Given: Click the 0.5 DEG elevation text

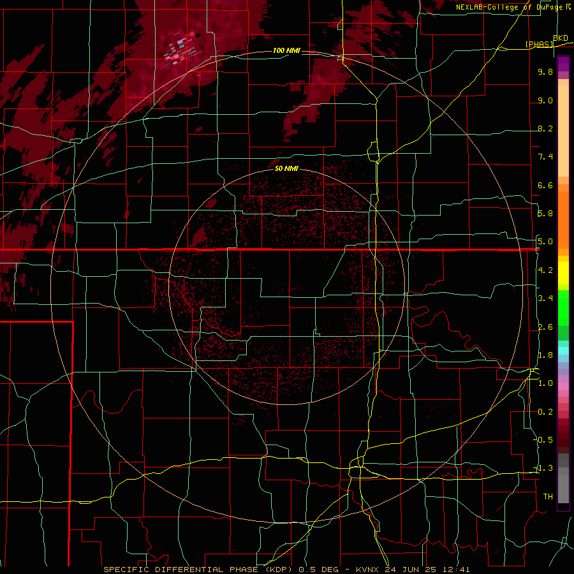Looking at the screenshot, I should click(x=319, y=570).
